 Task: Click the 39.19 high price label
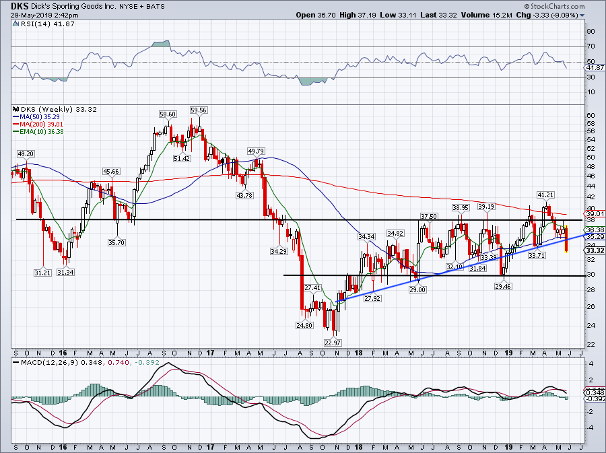485,207
